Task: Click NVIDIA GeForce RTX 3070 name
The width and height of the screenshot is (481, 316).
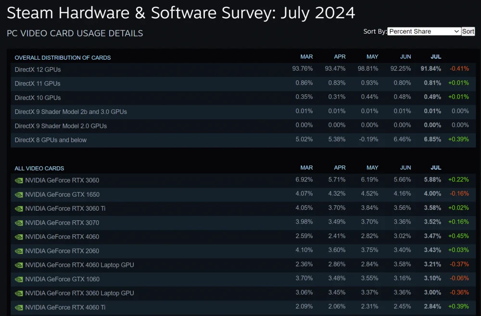Action: click(x=62, y=223)
